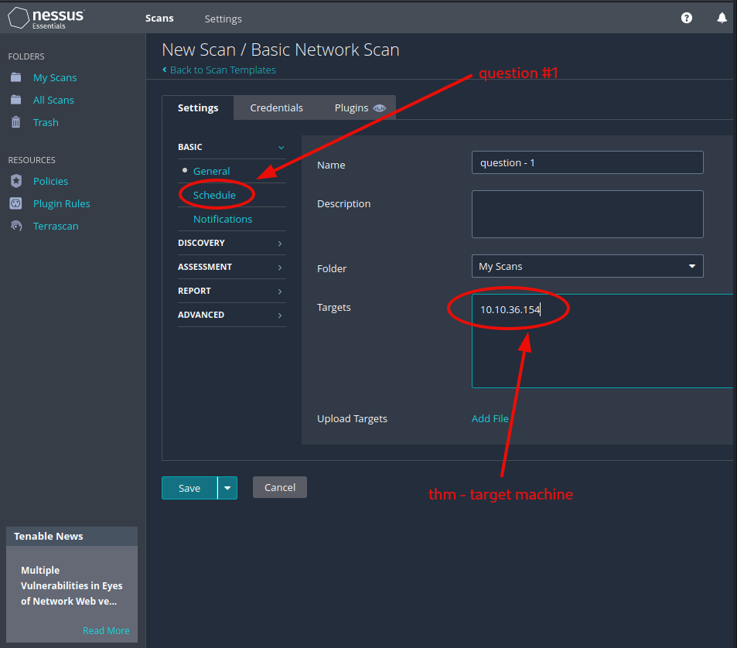The width and height of the screenshot is (737, 648).
Task: Click the Nessus Essentials logo
Action: click(x=46, y=18)
